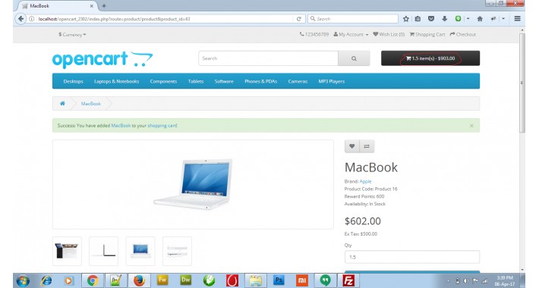The width and height of the screenshot is (539, 288).
Task: Click the page vertical scrollbar
Action: pos(522,83)
